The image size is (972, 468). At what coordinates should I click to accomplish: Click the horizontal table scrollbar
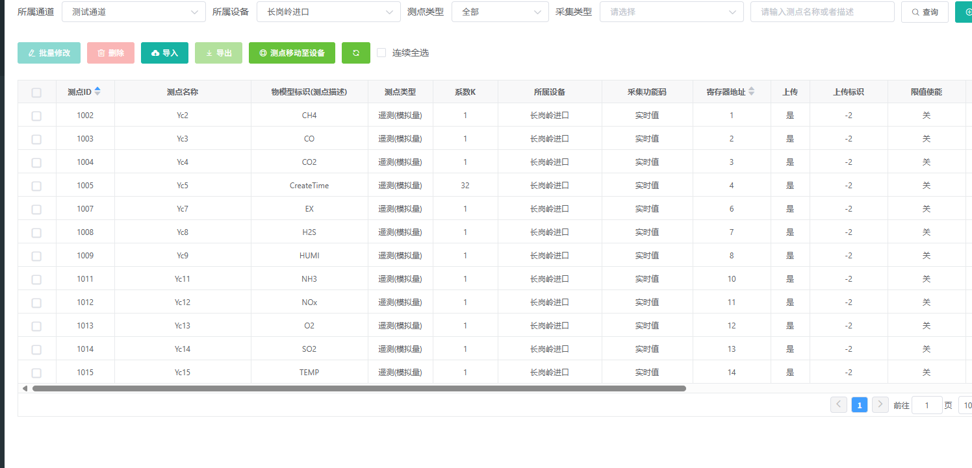click(359, 388)
